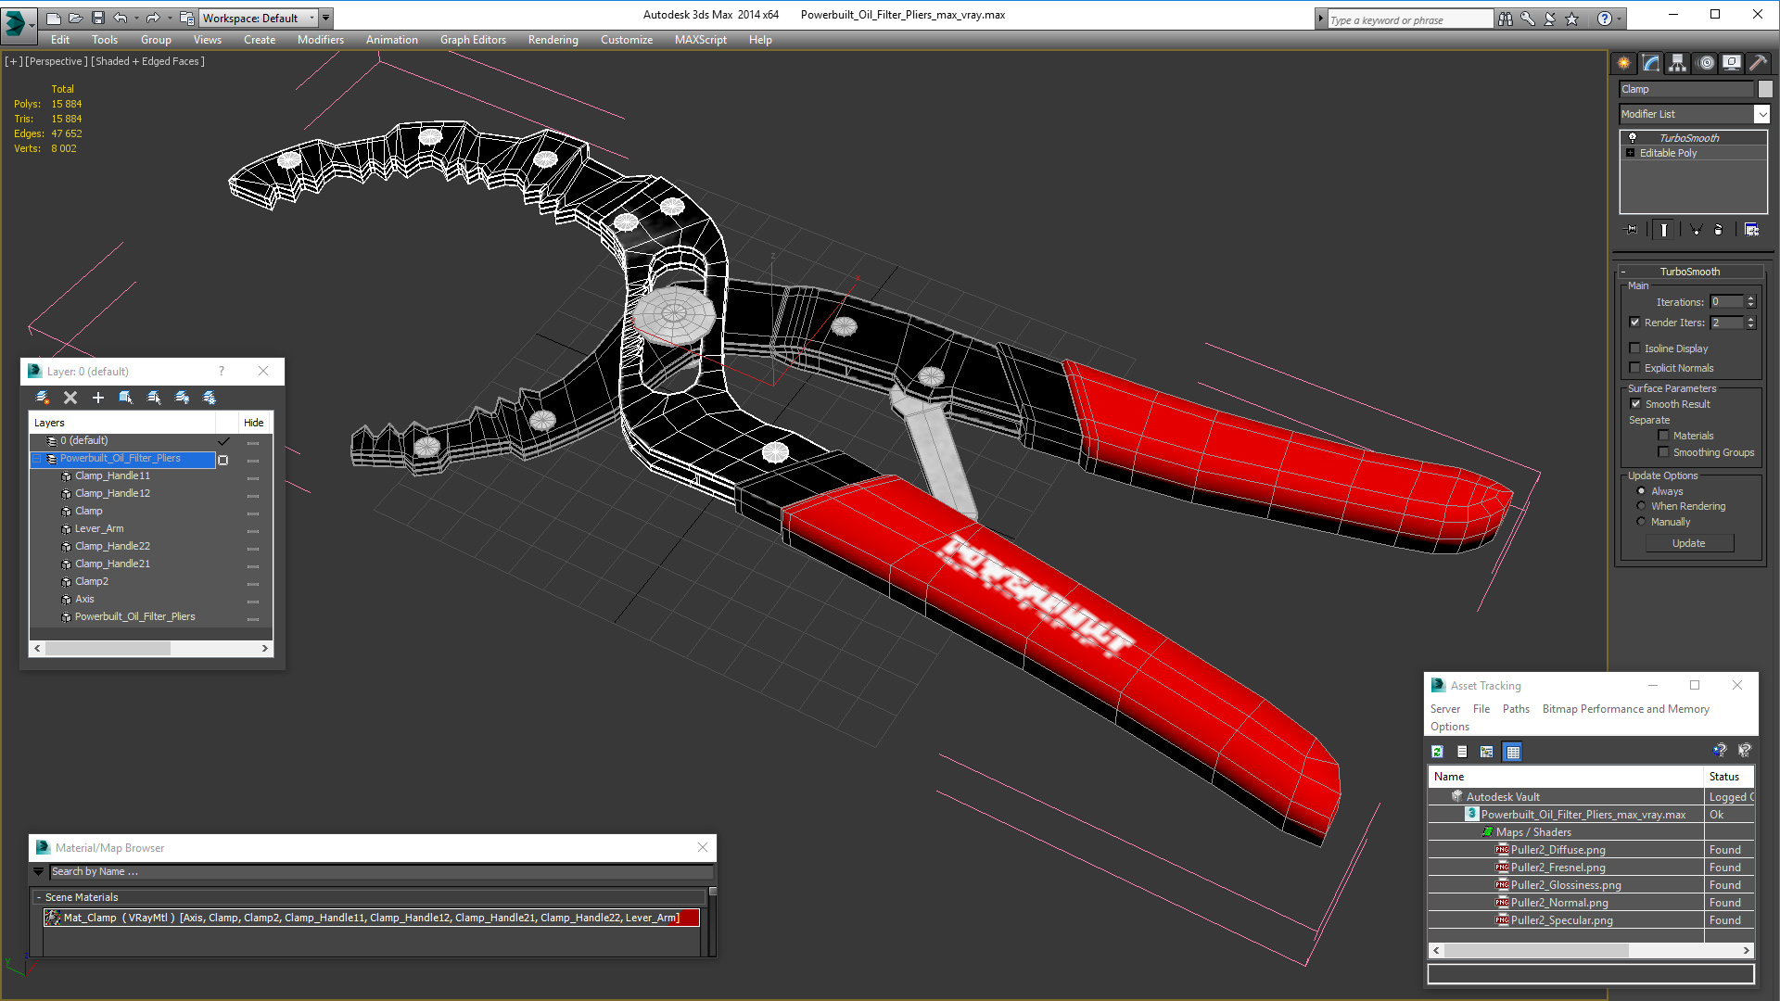The image size is (1780, 1001).
Task: Click the binoculars search icon
Action: 1505,19
